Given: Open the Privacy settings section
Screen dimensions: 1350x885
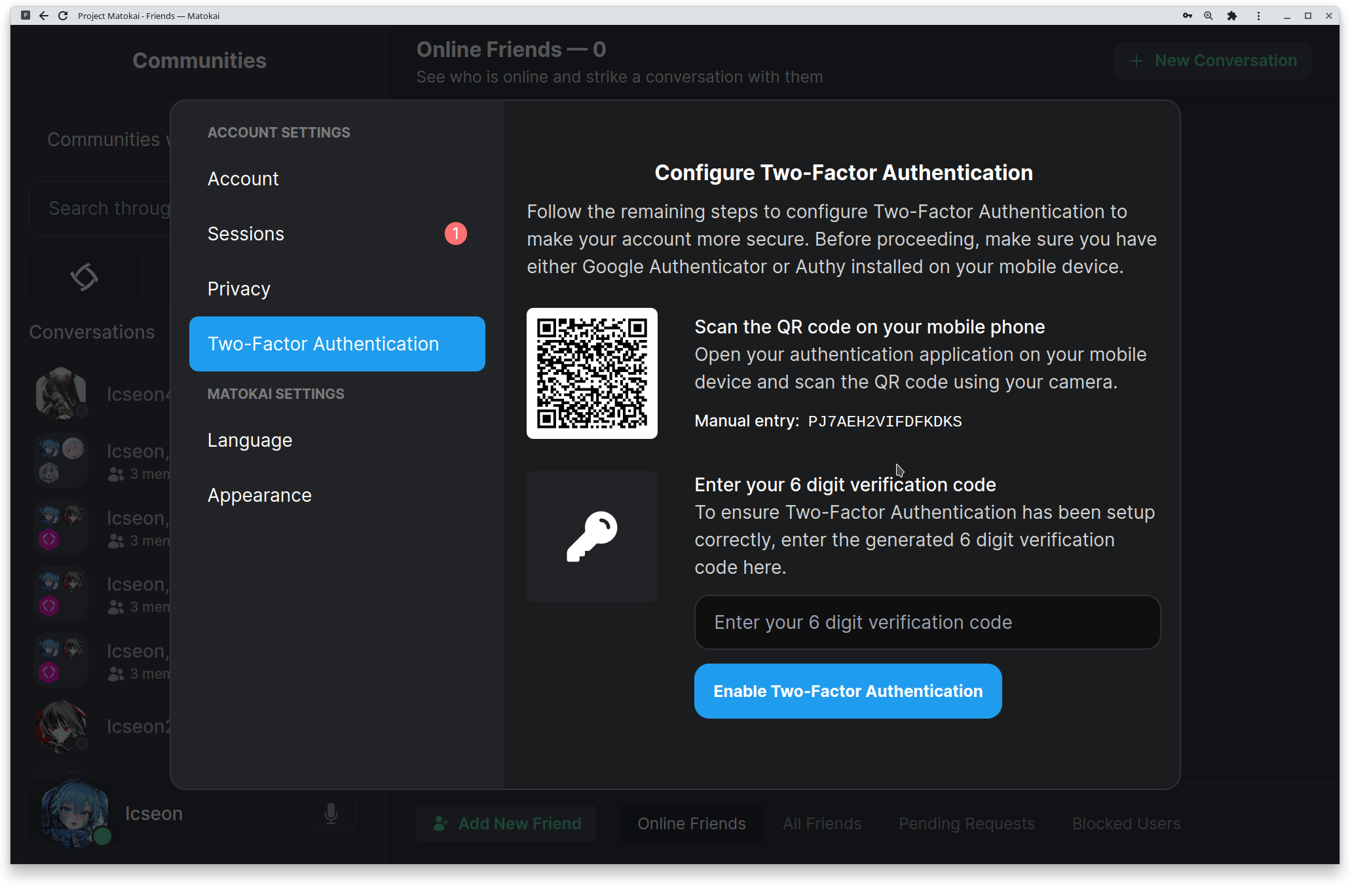Looking at the screenshot, I should pos(337,289).
